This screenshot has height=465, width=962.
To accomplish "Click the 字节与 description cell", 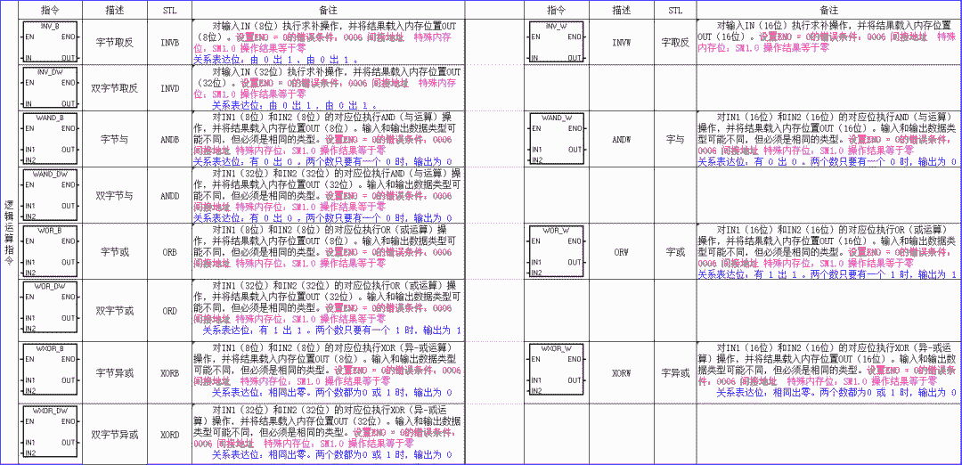I will tap(115, 139).
